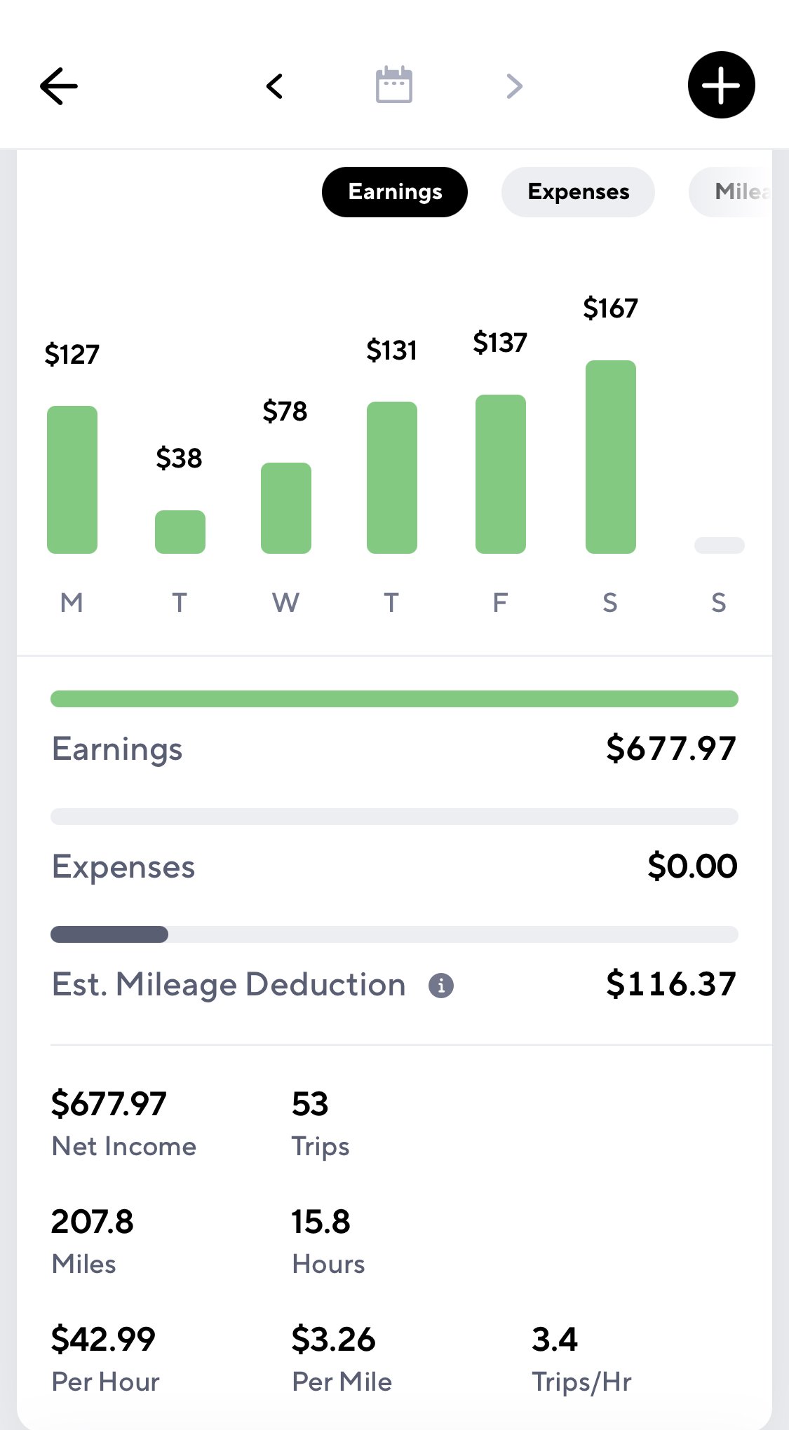Open the calendar date picker
The image size is (789, 1430).
[394, 85]
